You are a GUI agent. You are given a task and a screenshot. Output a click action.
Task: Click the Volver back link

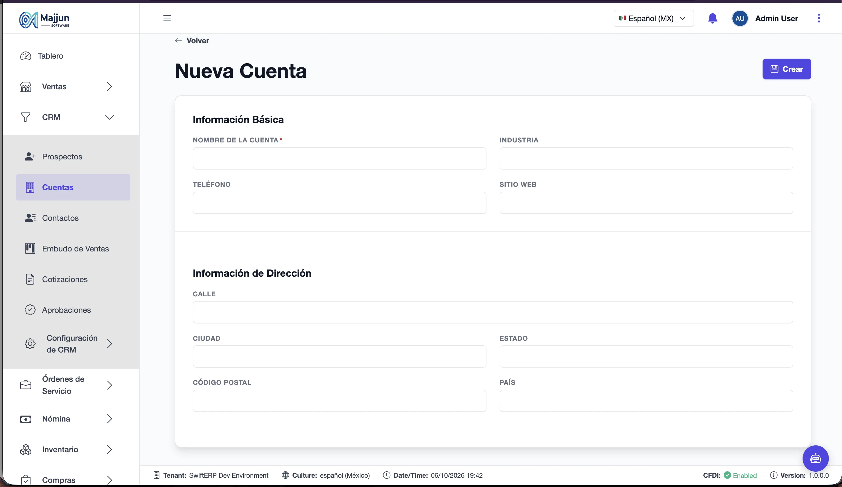[192, 41]
